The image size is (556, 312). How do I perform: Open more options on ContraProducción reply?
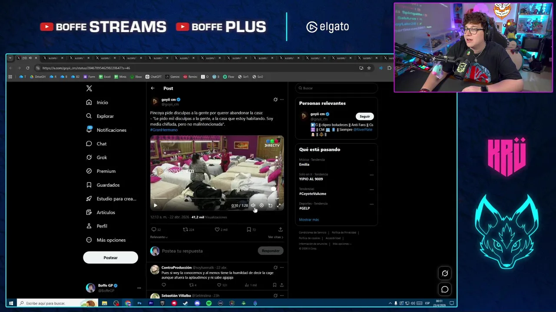click(x=281, y=268)
